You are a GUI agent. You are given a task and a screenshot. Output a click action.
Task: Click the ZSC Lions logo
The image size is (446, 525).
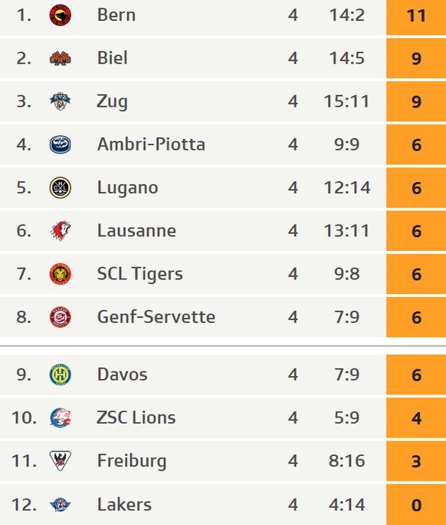click(x=61, y=418)
